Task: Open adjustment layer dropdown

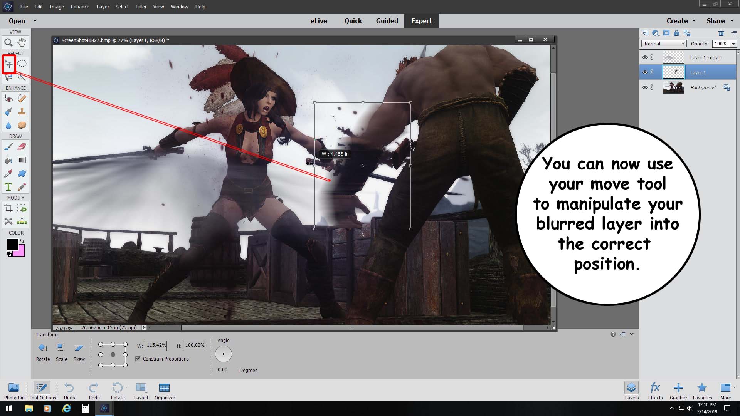Action: coord(656,33)
